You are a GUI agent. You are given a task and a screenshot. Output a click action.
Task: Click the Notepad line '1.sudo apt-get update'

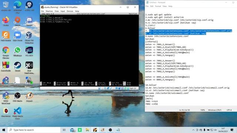tap(158, 15)
